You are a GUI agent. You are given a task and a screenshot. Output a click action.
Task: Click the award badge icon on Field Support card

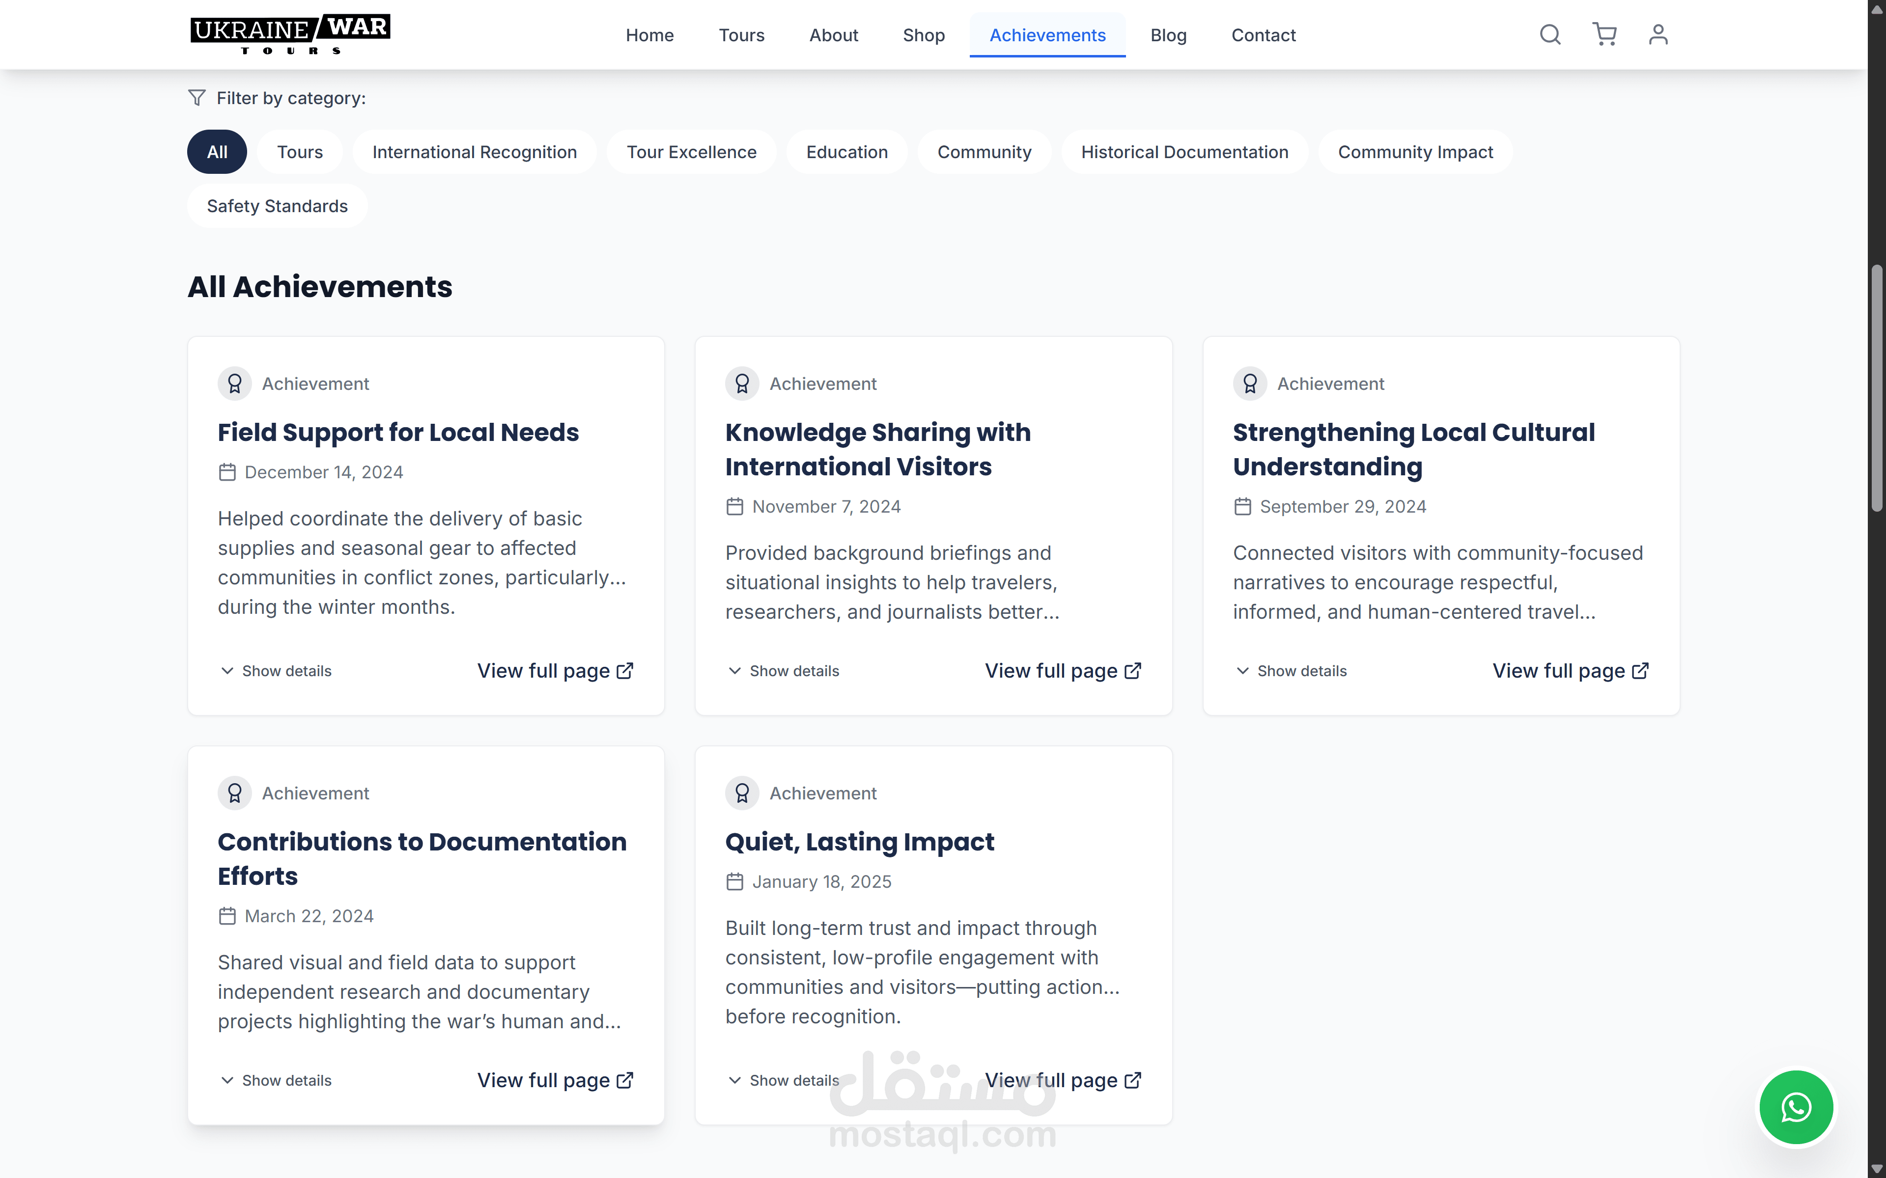[234, 384]
